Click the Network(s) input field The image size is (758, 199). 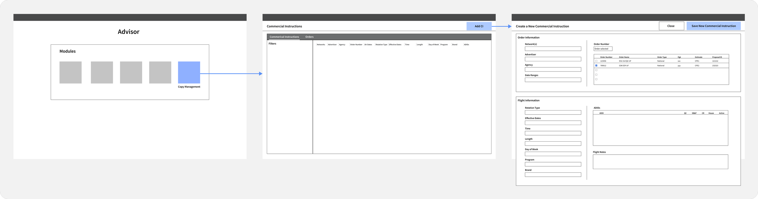[x=553, y=49]
